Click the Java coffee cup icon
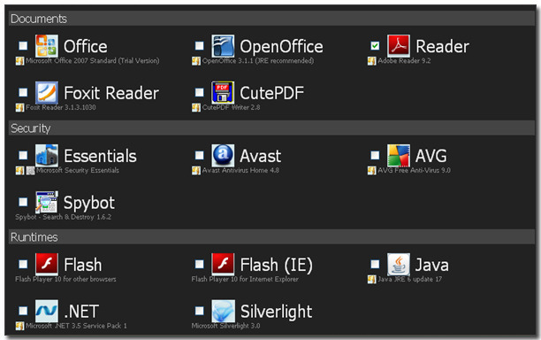Viewport: 541px width, 340px height. pos(399,265)
